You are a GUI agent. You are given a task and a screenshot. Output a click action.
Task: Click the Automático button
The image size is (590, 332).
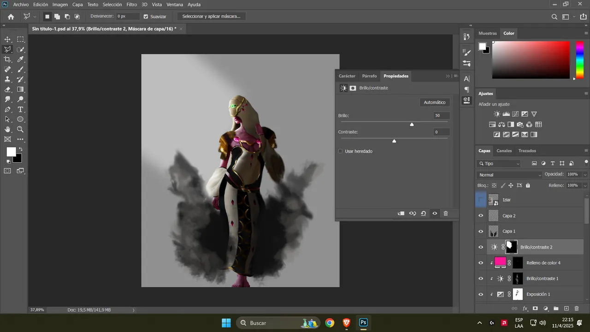click(x=435, y=102)
